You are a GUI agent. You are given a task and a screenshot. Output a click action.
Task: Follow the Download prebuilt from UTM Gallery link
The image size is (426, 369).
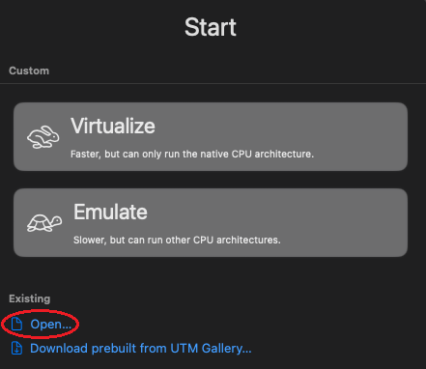tap(141, 349)
